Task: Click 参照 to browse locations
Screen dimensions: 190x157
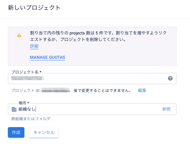Action: (x=166, y=109)
